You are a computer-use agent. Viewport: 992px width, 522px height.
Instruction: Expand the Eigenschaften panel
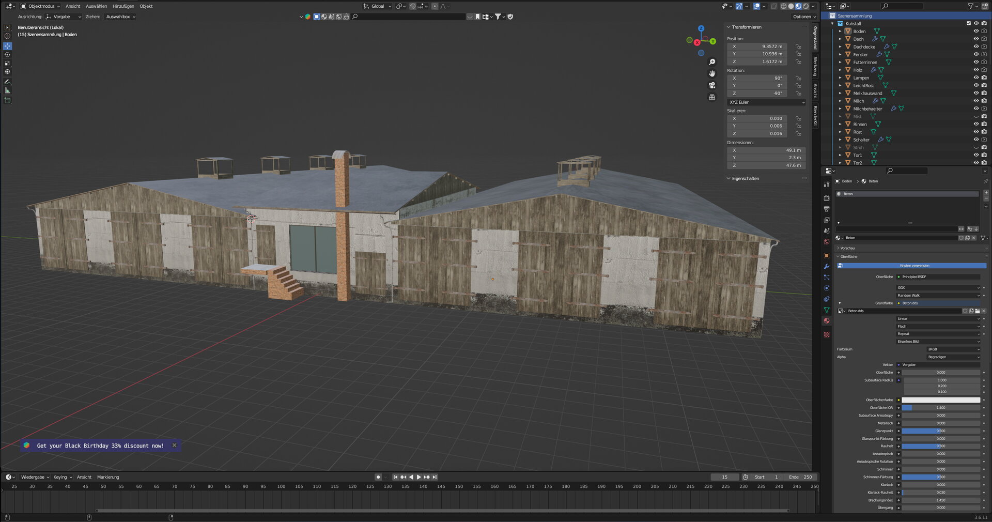pos(745,178)
